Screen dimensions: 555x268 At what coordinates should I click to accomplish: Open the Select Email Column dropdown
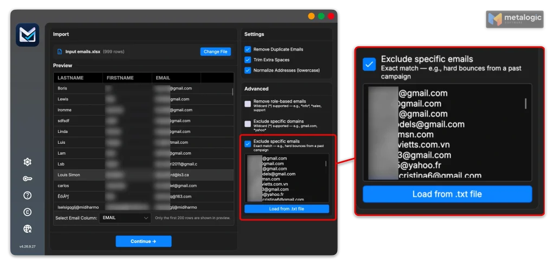click(125, 218)
